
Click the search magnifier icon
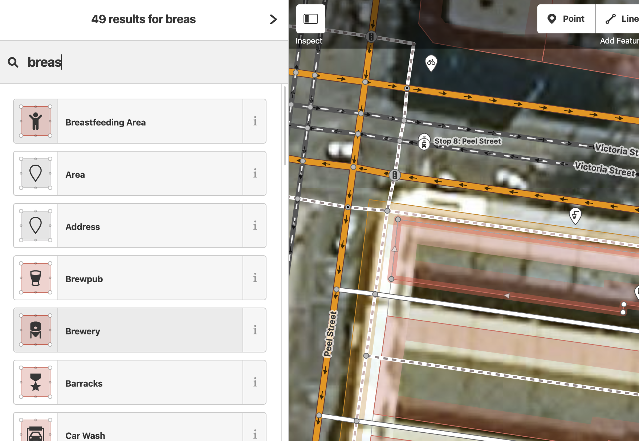(13, 62)
